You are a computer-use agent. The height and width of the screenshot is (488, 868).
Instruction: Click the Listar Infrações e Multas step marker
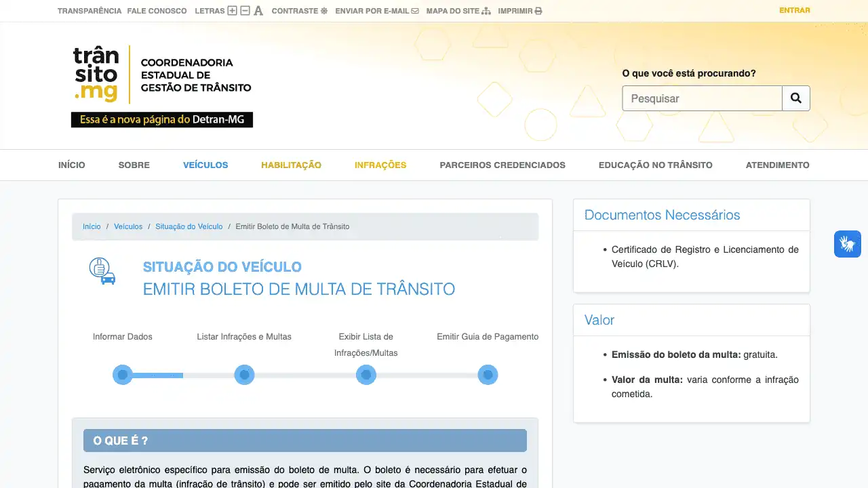click(x=244, y=375)
